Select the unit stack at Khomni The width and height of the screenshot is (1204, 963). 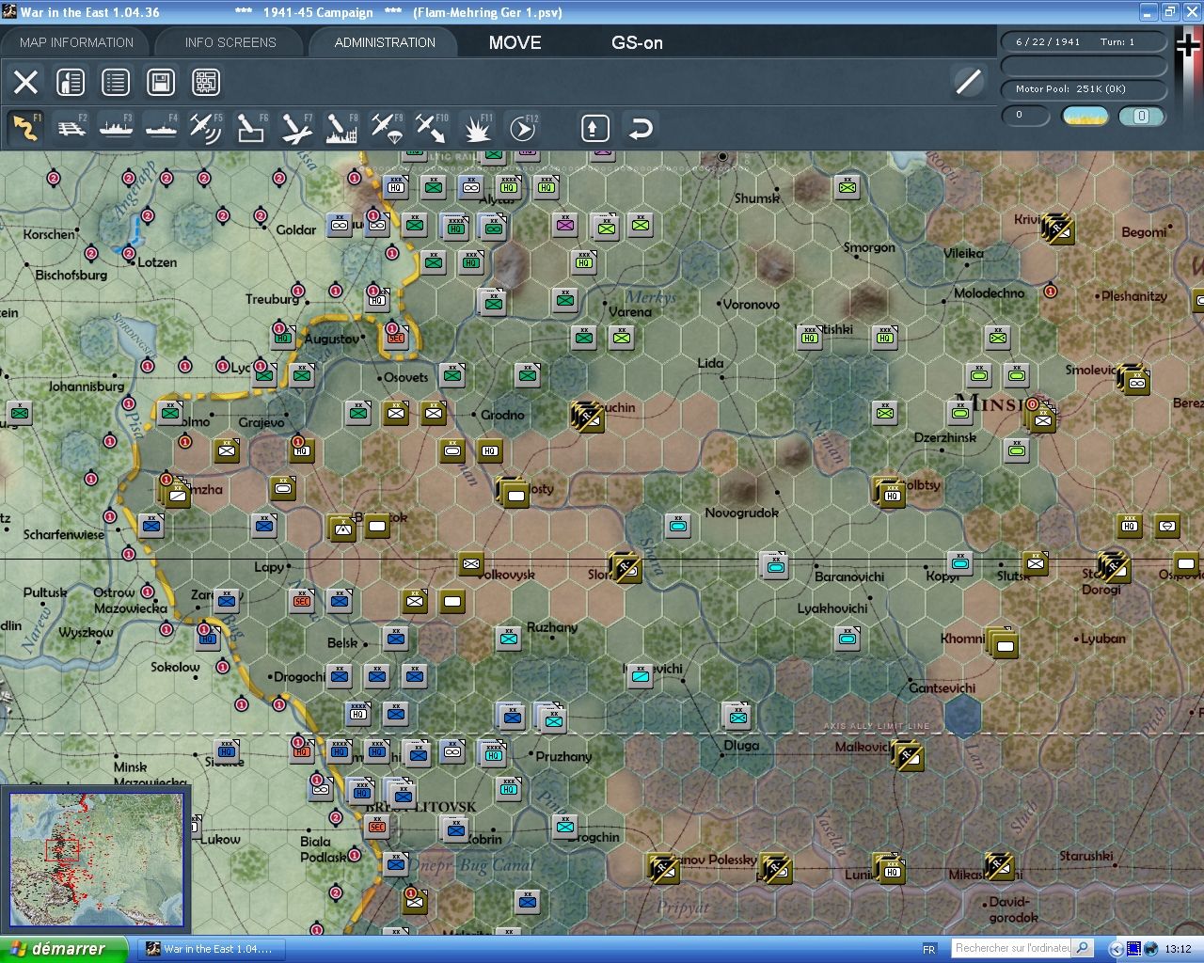tap(1003, 642)
